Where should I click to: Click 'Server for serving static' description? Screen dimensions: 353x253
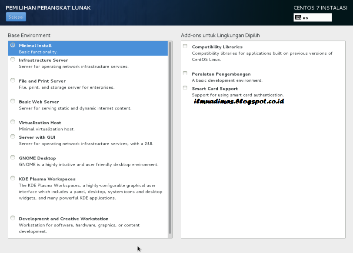point(75,108)
